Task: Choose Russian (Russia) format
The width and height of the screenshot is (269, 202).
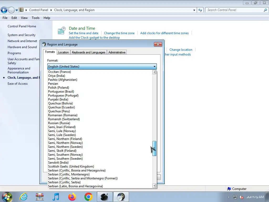Action: tap(100, 123)
